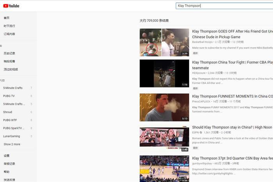Open 举报记录 report history
The width and height of the screenshot is (273, 182).
(9, 164)
